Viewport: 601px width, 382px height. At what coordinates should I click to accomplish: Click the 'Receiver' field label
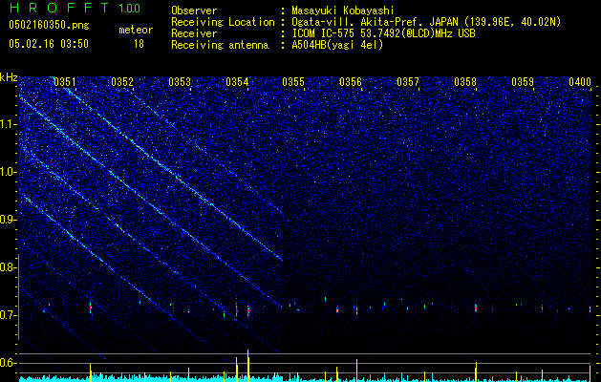point(194,33)
